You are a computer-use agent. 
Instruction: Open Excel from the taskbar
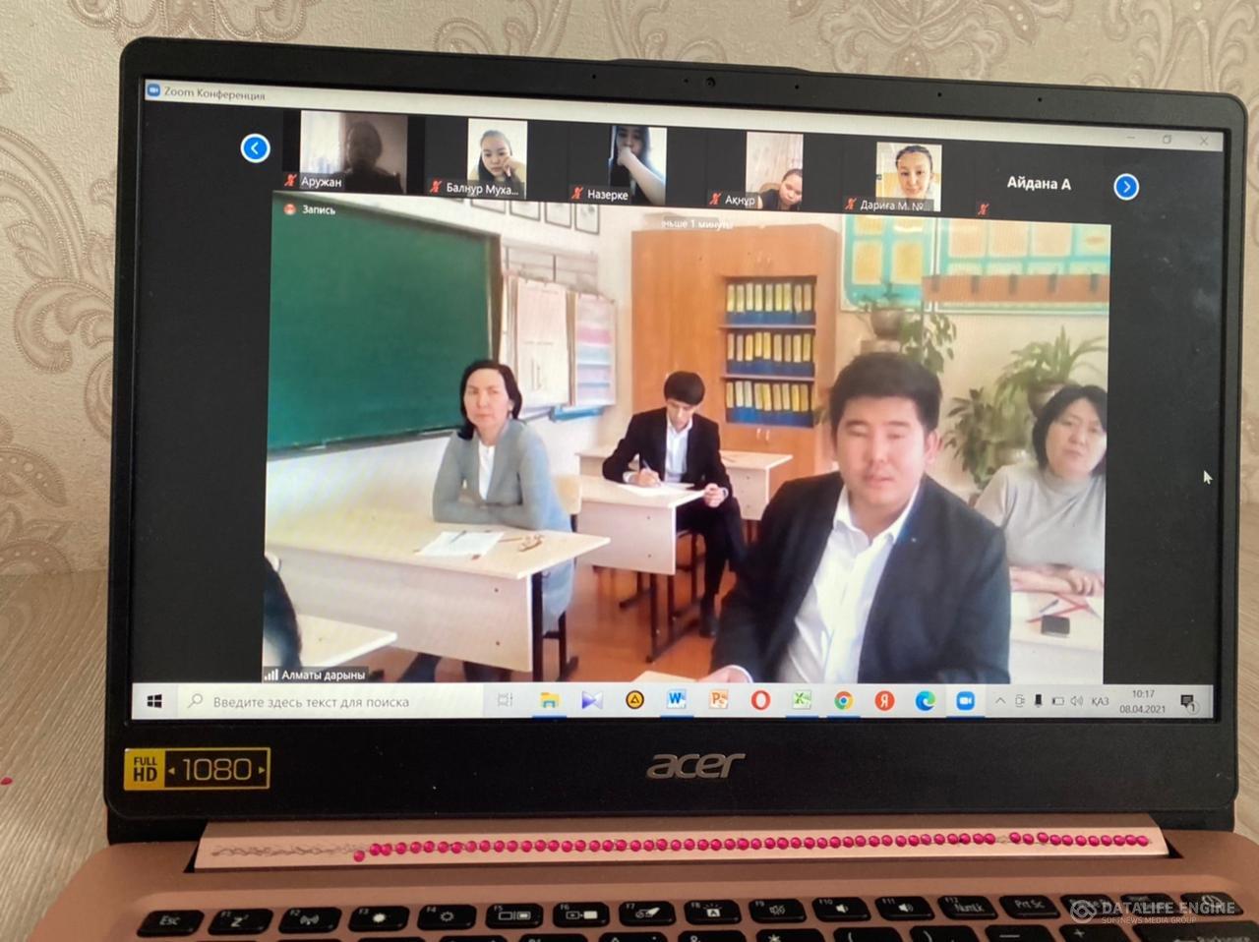pos(803,700)
